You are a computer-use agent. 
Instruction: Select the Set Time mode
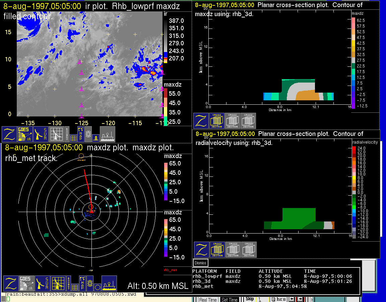(x=230, y=300)
